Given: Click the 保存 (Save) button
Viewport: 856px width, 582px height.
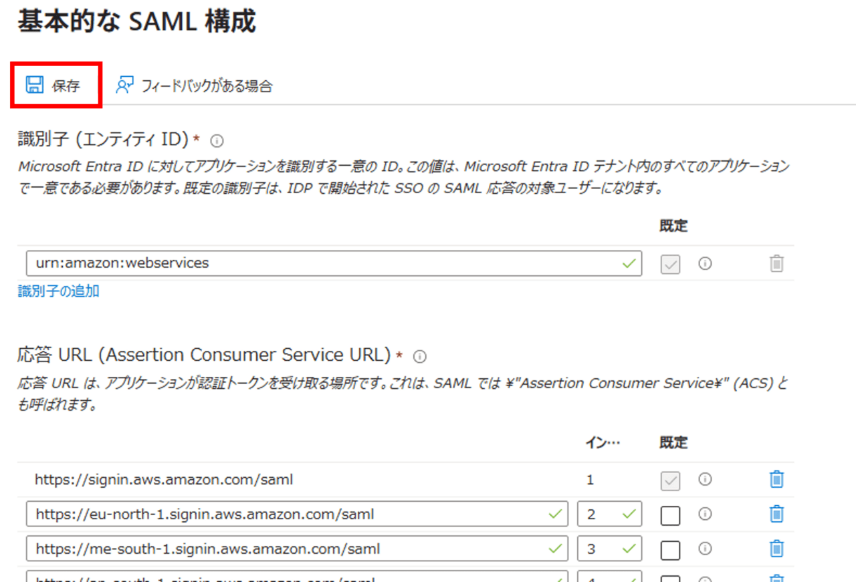Looking at the screenshot, I should click(x=55, y=86).
